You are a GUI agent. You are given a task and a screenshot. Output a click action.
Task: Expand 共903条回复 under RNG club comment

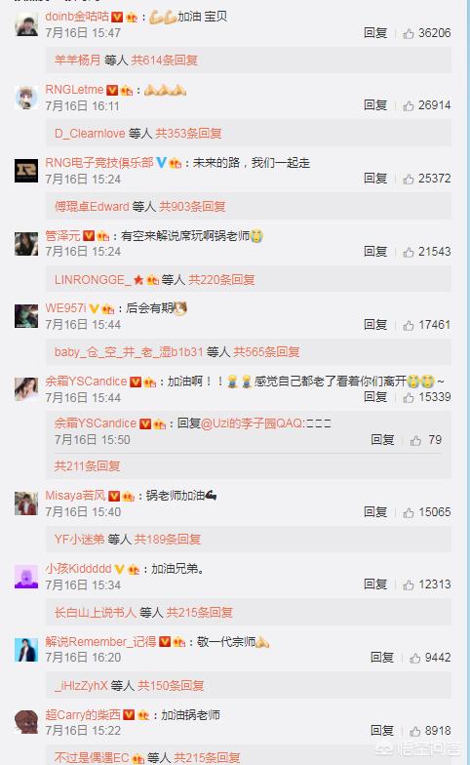[192, 207]
